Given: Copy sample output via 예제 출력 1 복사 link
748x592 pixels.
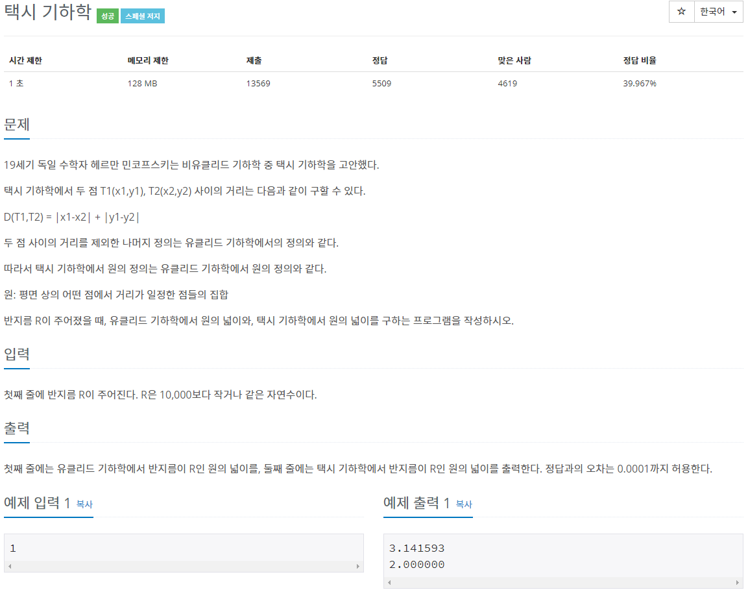Looking at the screenshot, I should click(x=464, y=504).
